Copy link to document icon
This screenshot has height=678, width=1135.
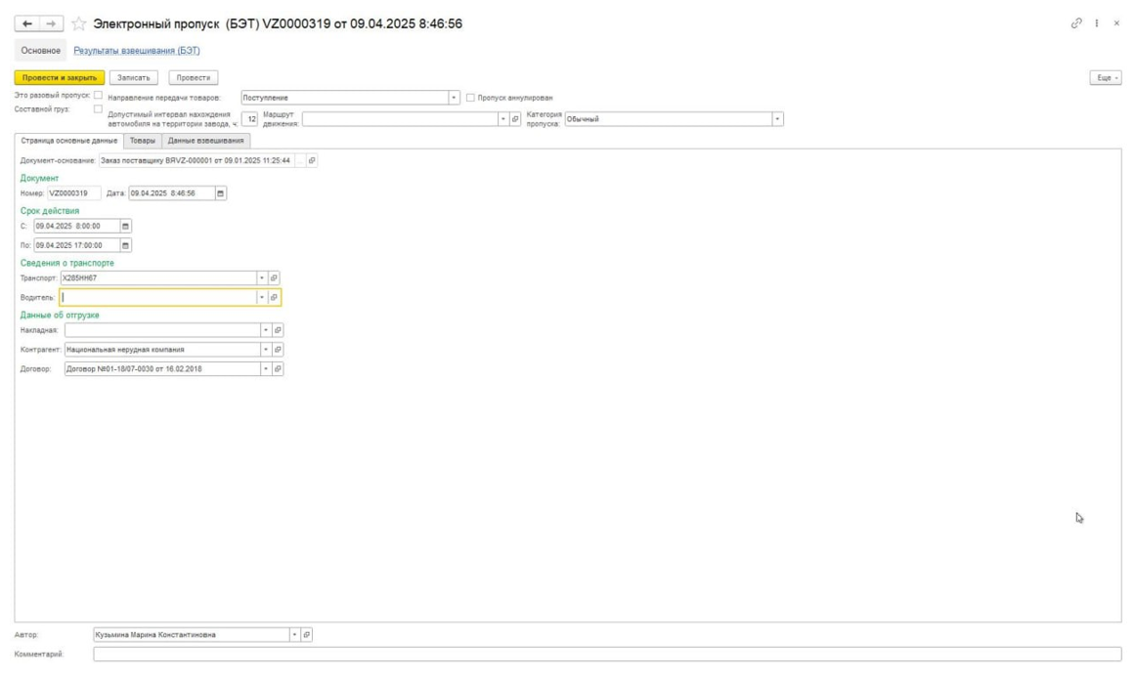tap(1076, 23)
